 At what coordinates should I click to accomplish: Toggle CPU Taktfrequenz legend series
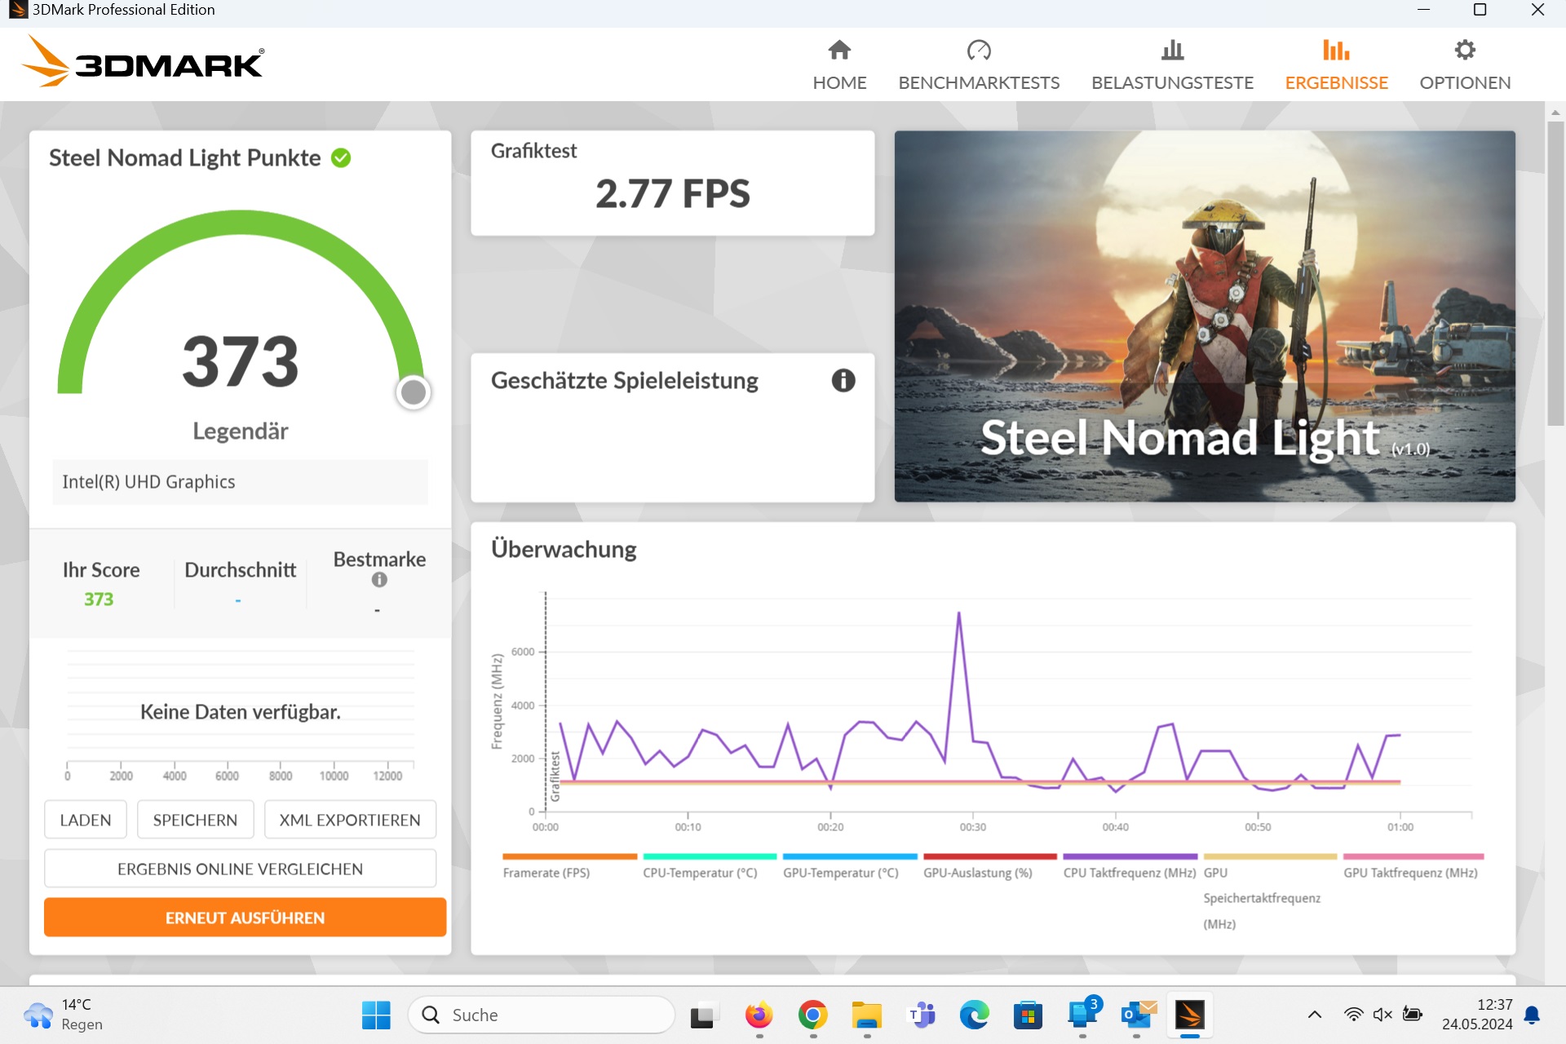[1129, 872]
